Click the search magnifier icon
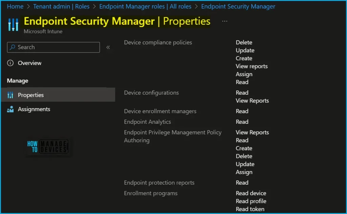 pyautogui.click(x=13, y=47)
